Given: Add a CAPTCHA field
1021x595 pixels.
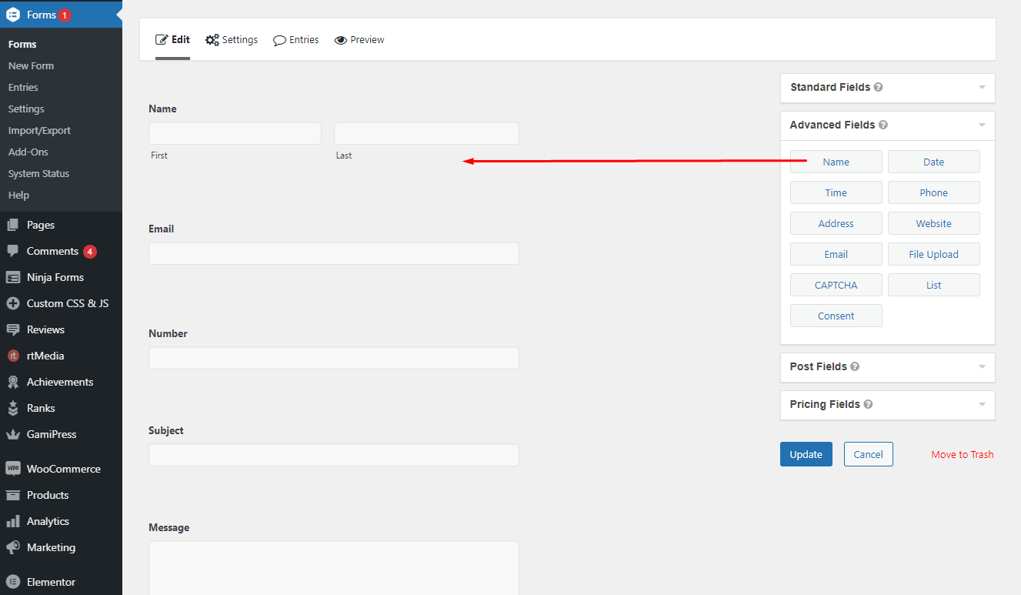Looking at the screenshot, I should 836,285.
